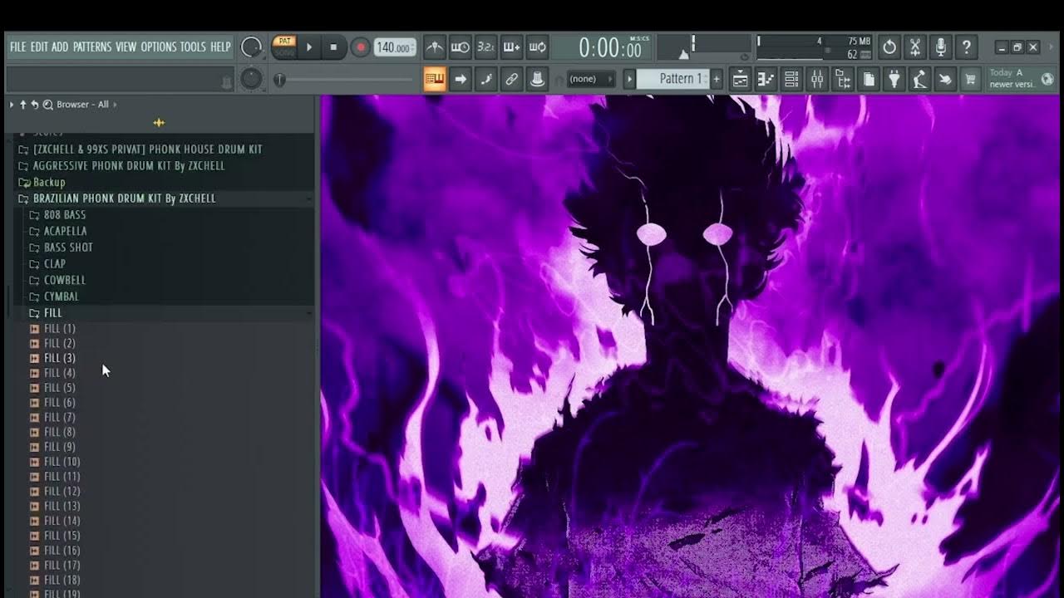The image size is (1064, 598).
Task: Open the Channel rack icon
Action: pyautogui.click(x=791, y=80)
